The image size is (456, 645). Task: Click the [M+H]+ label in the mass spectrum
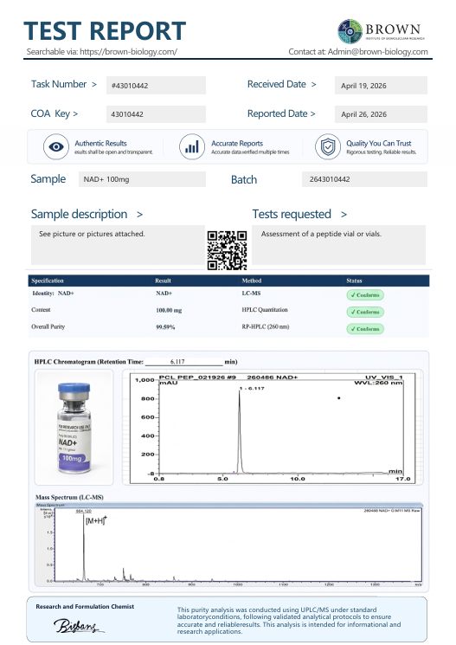click(x=96, y=520)
